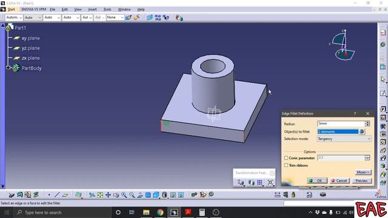Open the second Auto dropdown in properties toolbar
This screenshot has width=388, height=218.
click(x=33, y=18)
